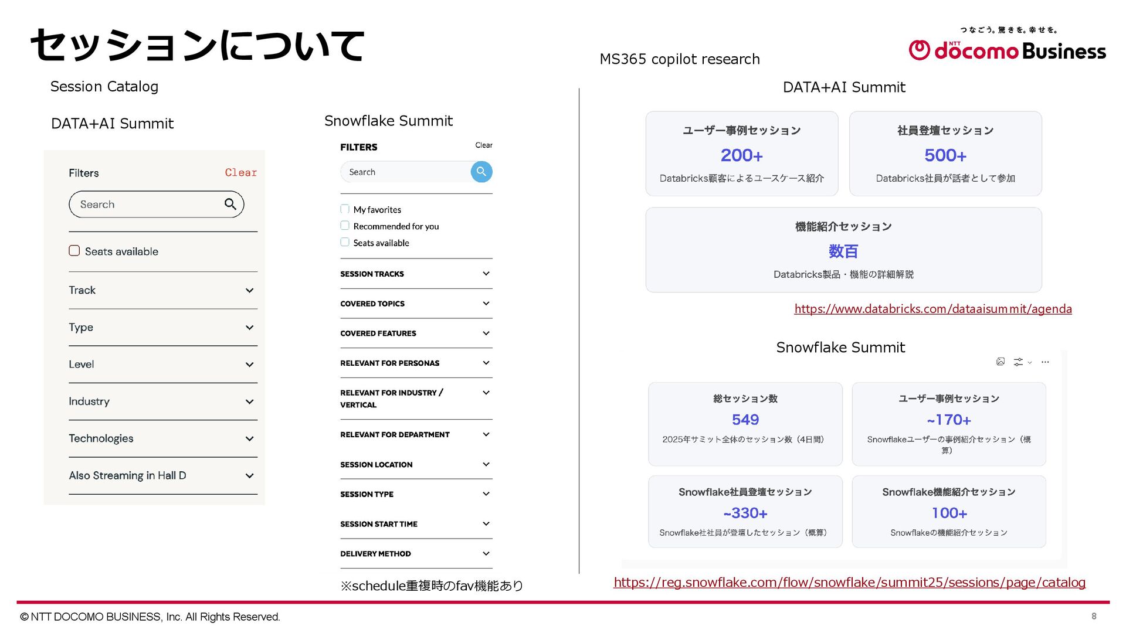Expand SESSION TYPE filter
The width and height of the screenshot is (1126, 633).
tap(416, 494)
